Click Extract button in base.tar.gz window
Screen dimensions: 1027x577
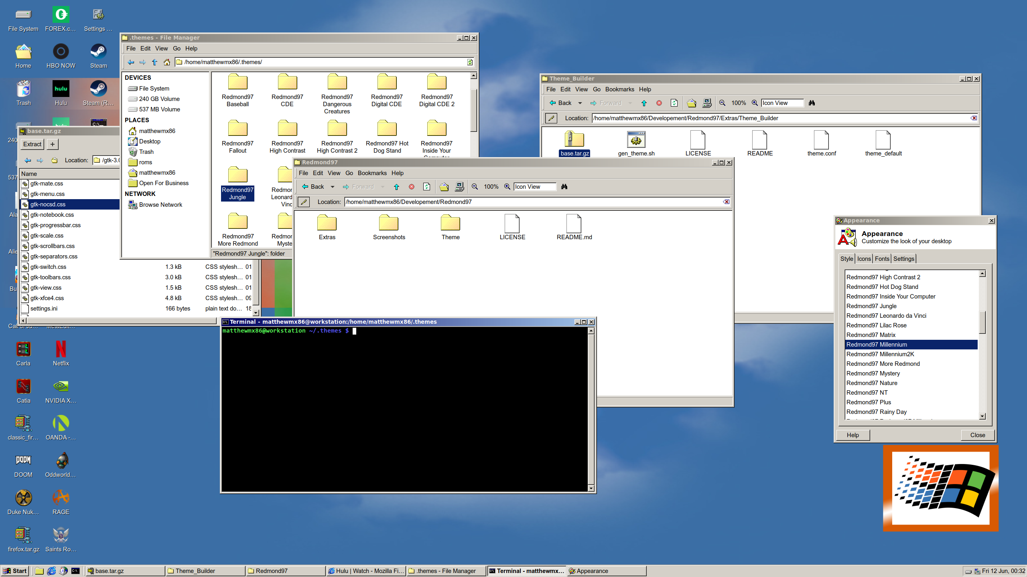coord(32,144)
